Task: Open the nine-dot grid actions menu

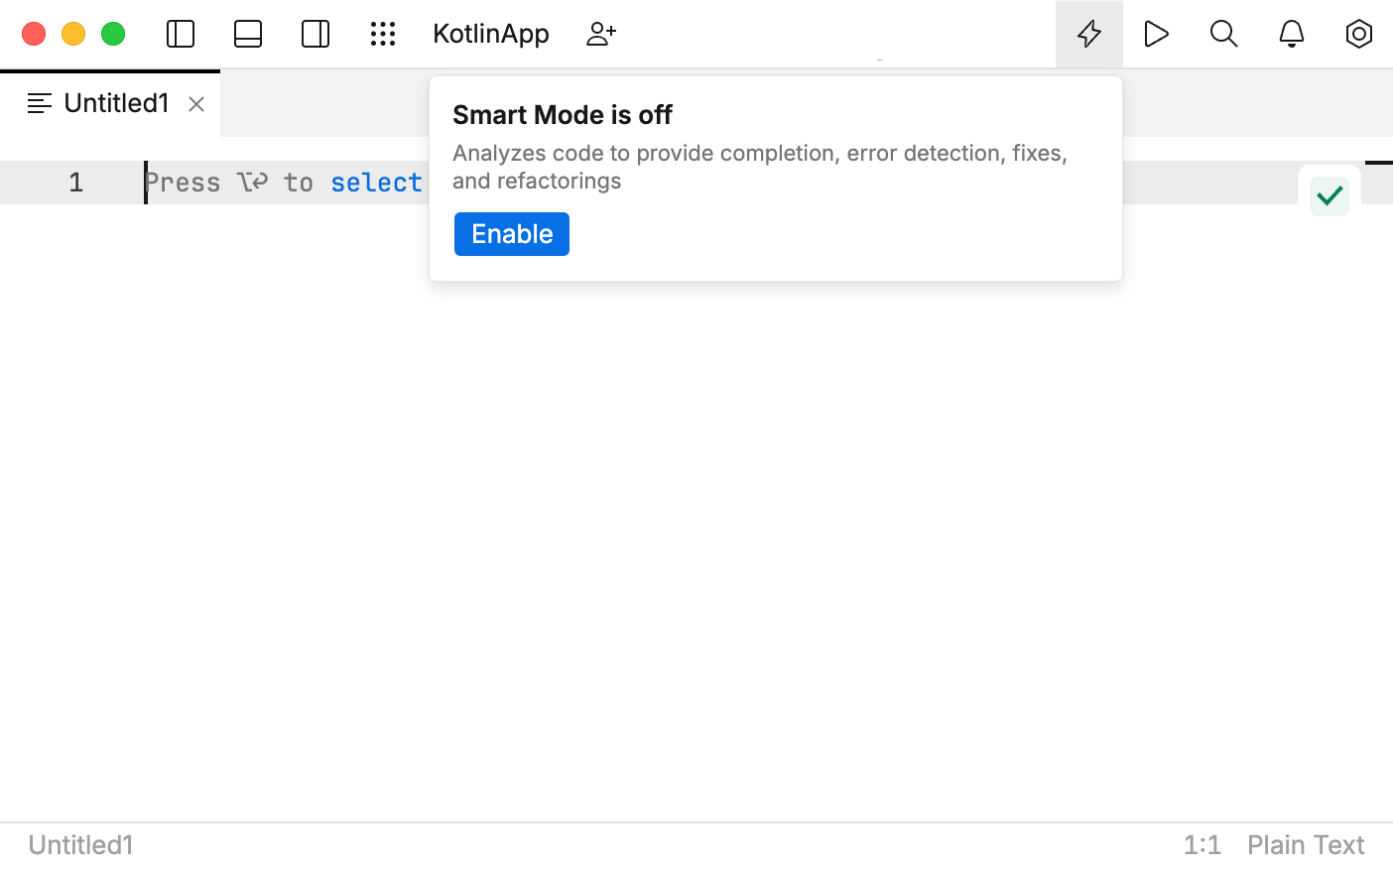Action: click(383, 34)
